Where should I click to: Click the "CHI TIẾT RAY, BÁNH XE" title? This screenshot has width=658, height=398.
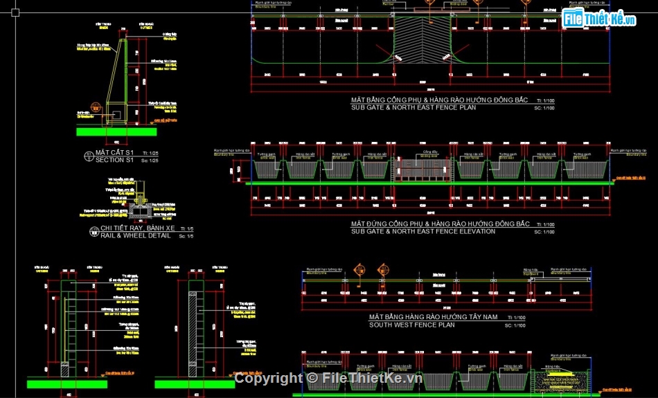coord(138,228)
